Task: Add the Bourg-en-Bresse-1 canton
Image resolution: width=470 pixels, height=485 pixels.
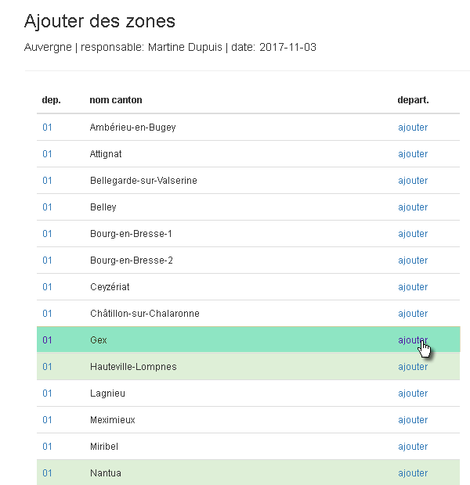Action: pyautogui.click(x=413, y=234)
